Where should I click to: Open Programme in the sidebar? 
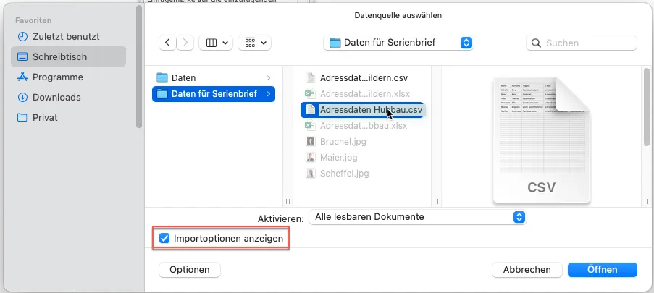[x=57, y=77]
